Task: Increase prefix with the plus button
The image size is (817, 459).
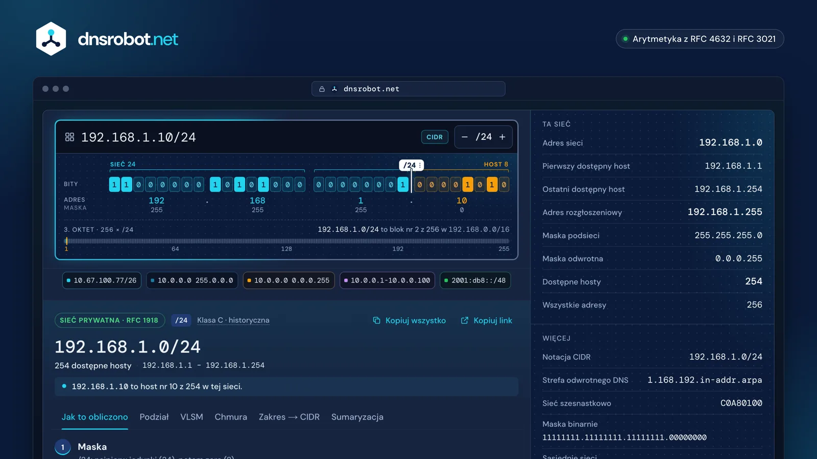Action: [502, 137]
